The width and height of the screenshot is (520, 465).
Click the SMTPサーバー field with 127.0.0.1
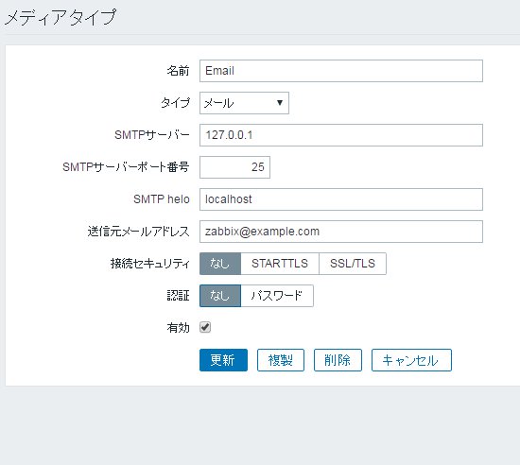[x=341, y=135]
